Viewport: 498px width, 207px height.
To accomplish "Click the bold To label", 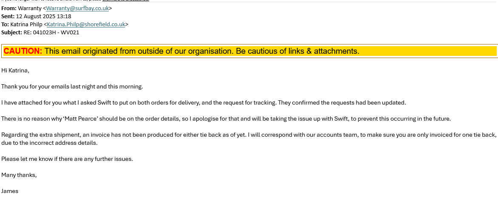I will [x=5, y=25].
